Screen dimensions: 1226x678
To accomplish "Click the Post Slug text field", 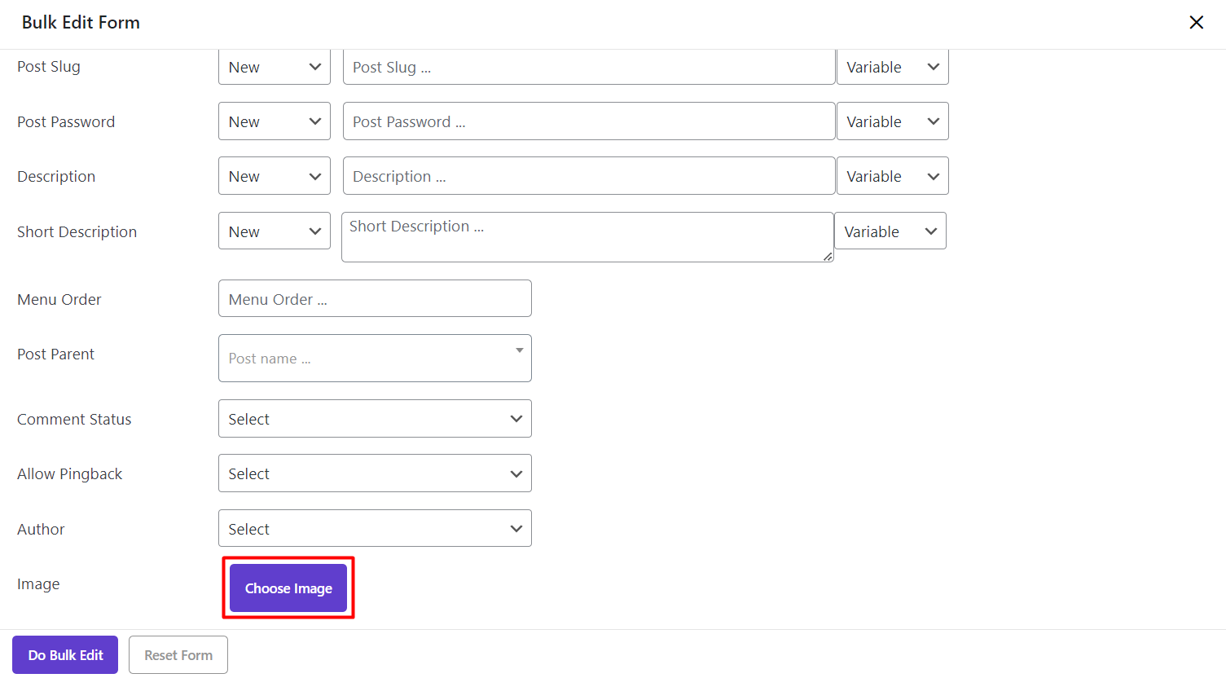I will point(588,67).
